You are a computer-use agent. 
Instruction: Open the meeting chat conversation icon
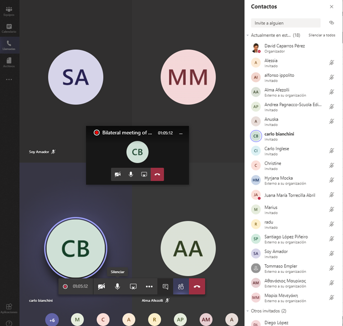tap(165, 286)
